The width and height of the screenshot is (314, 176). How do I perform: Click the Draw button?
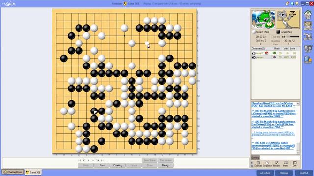pyautogui.click(x=150, y=165)
